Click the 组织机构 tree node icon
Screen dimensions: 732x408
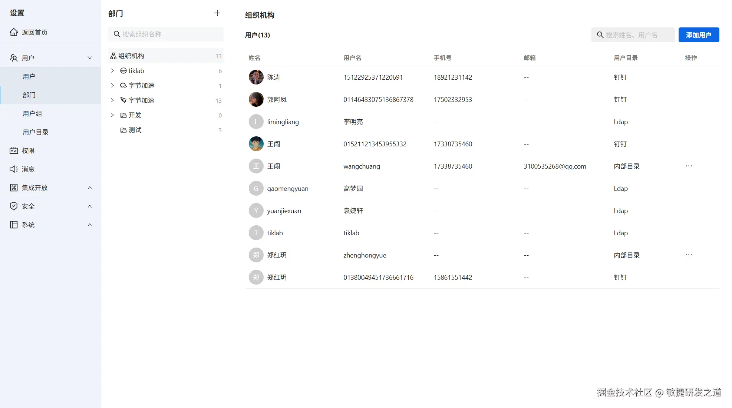click(113, 56)
